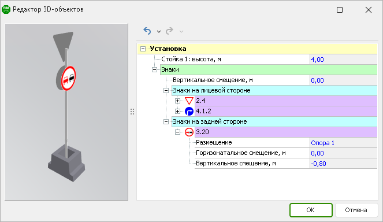Viewport: 383px width, 222px height.
Task: Confirm with the OK button
Action: (x=311, y=210)
